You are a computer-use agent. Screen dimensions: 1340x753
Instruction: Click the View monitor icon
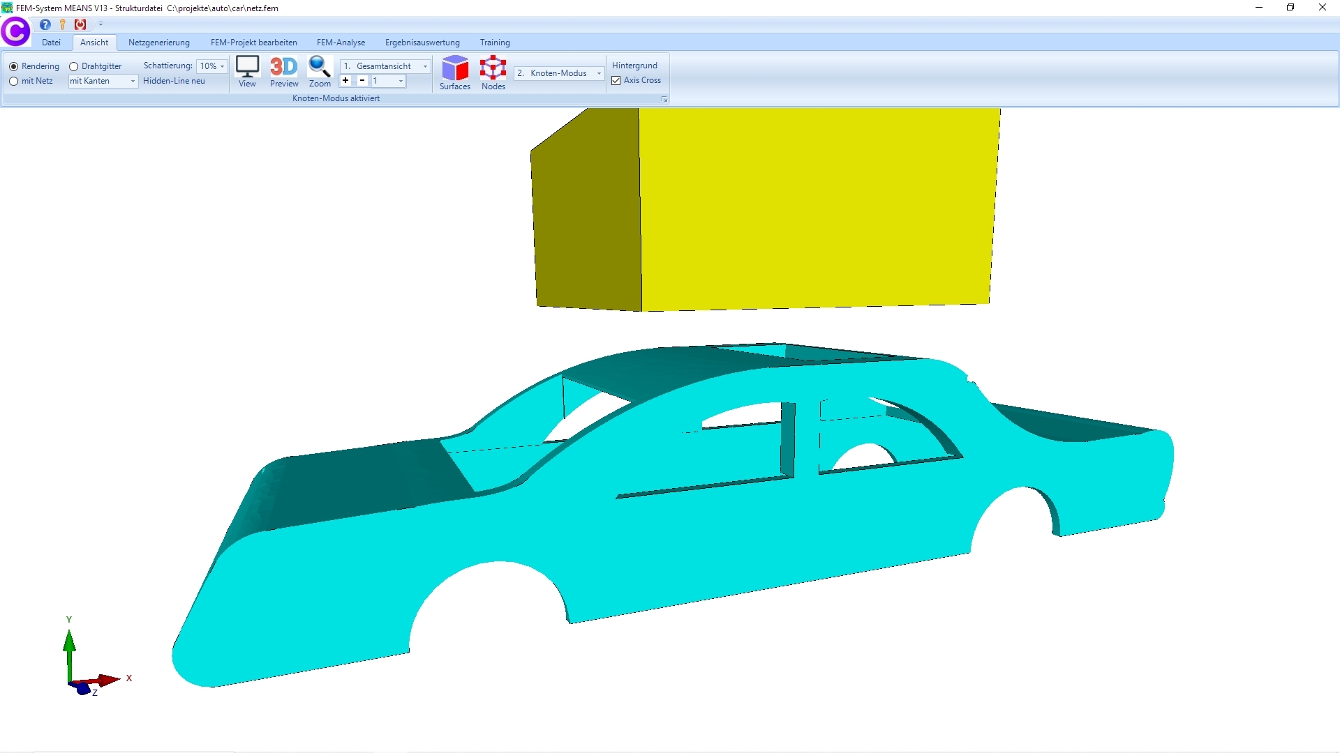(247, 71)
